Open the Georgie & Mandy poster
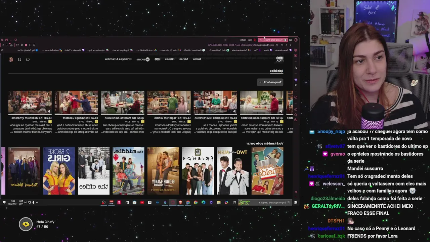Screen dimensions: 430x242 click(163, 171)
